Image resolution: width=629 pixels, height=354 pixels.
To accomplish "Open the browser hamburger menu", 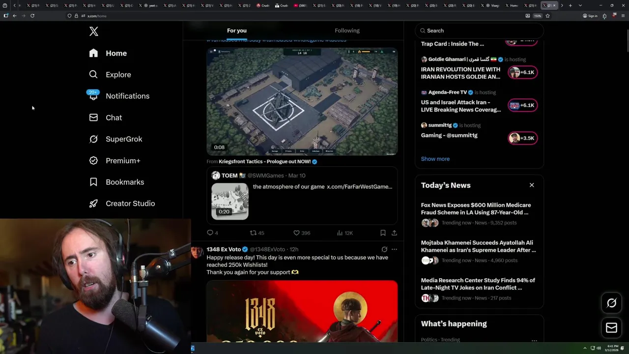I will 623,16.
